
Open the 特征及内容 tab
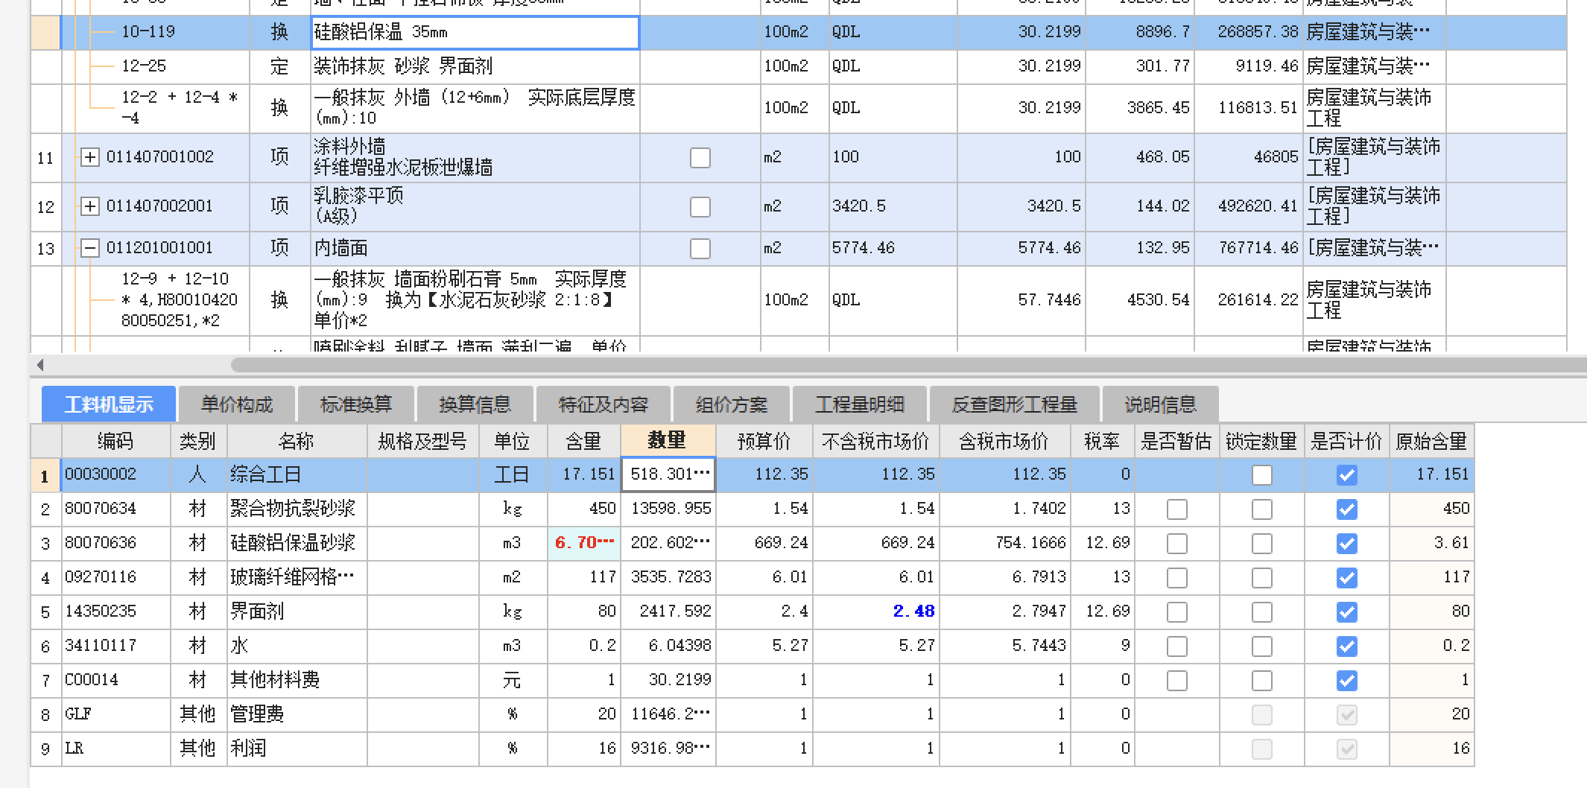coord(604,404)
